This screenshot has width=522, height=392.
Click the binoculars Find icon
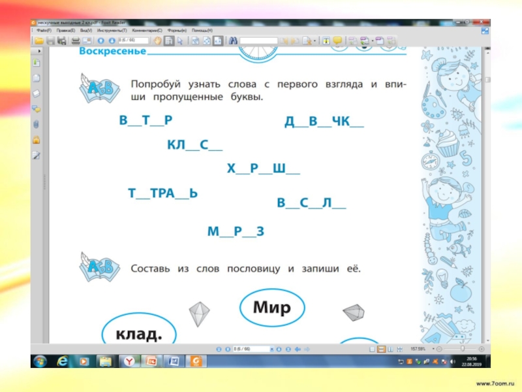click(233, 41)
